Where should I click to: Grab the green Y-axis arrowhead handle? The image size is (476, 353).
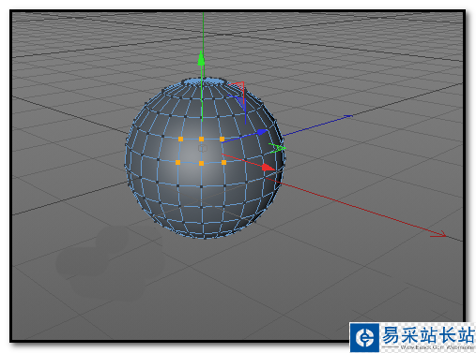[201, 59]
